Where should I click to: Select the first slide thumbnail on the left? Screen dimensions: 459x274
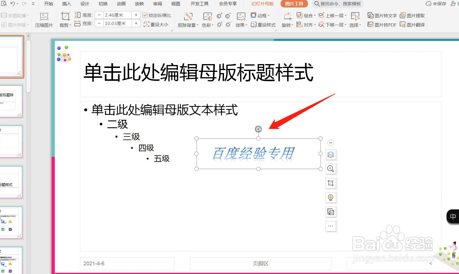point(12,57)
